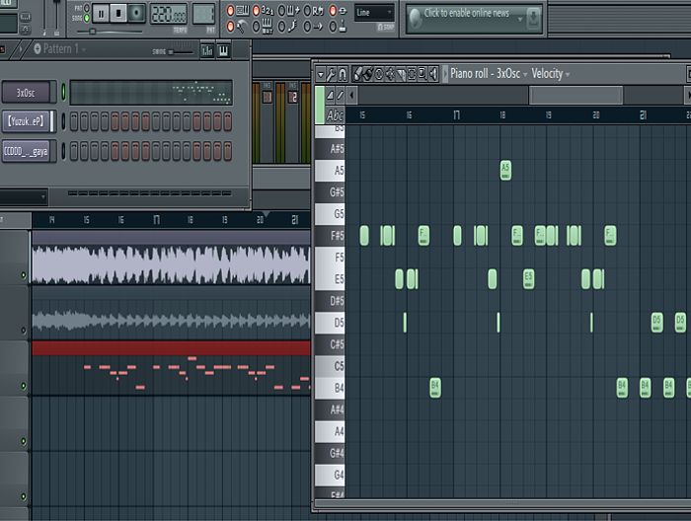Select the magnet snap icon in piano roll
The image size is (691, 521).
343,73
